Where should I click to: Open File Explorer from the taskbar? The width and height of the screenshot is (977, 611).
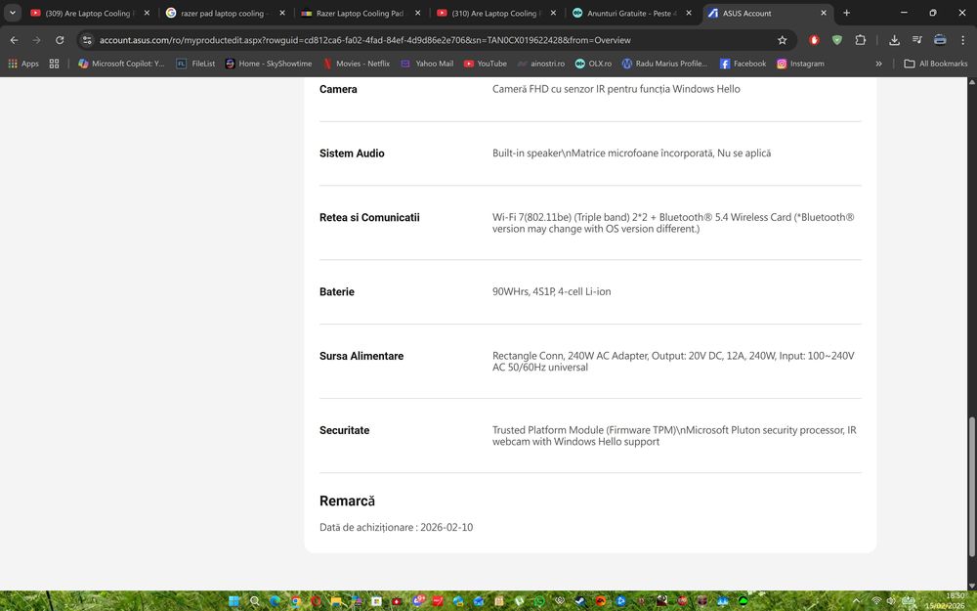point(336,601)
